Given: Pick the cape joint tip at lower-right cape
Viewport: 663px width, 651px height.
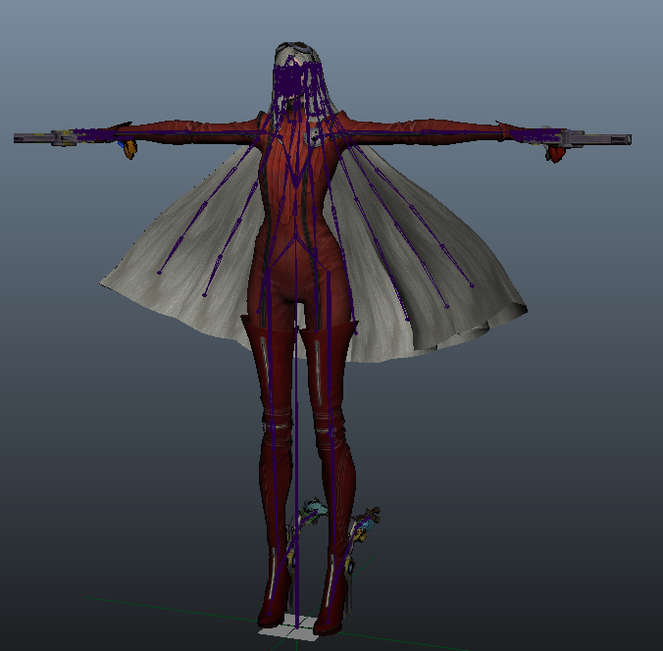Looking at the screenshot, I should click(472, 286).
